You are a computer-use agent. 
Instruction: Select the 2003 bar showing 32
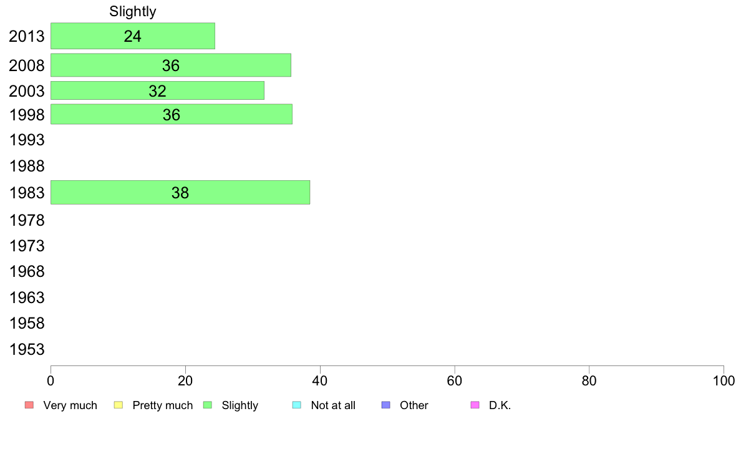157,90
